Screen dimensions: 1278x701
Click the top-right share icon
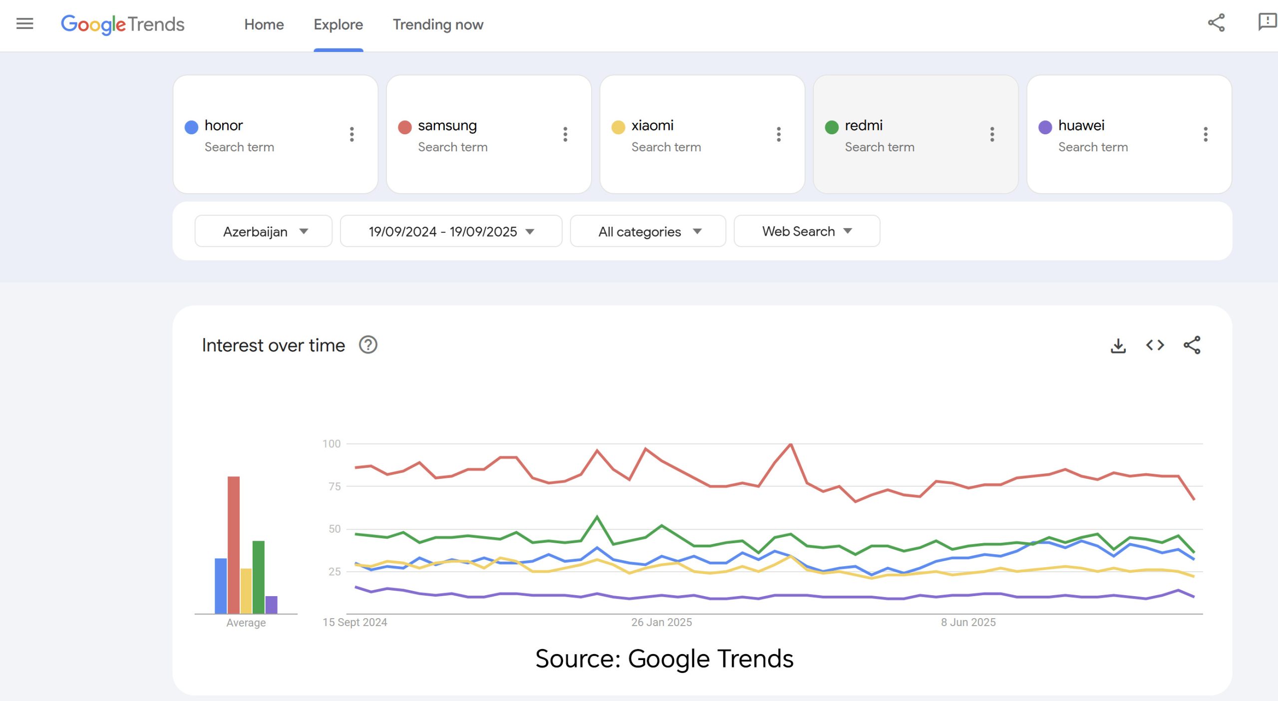click(1216, 23)
